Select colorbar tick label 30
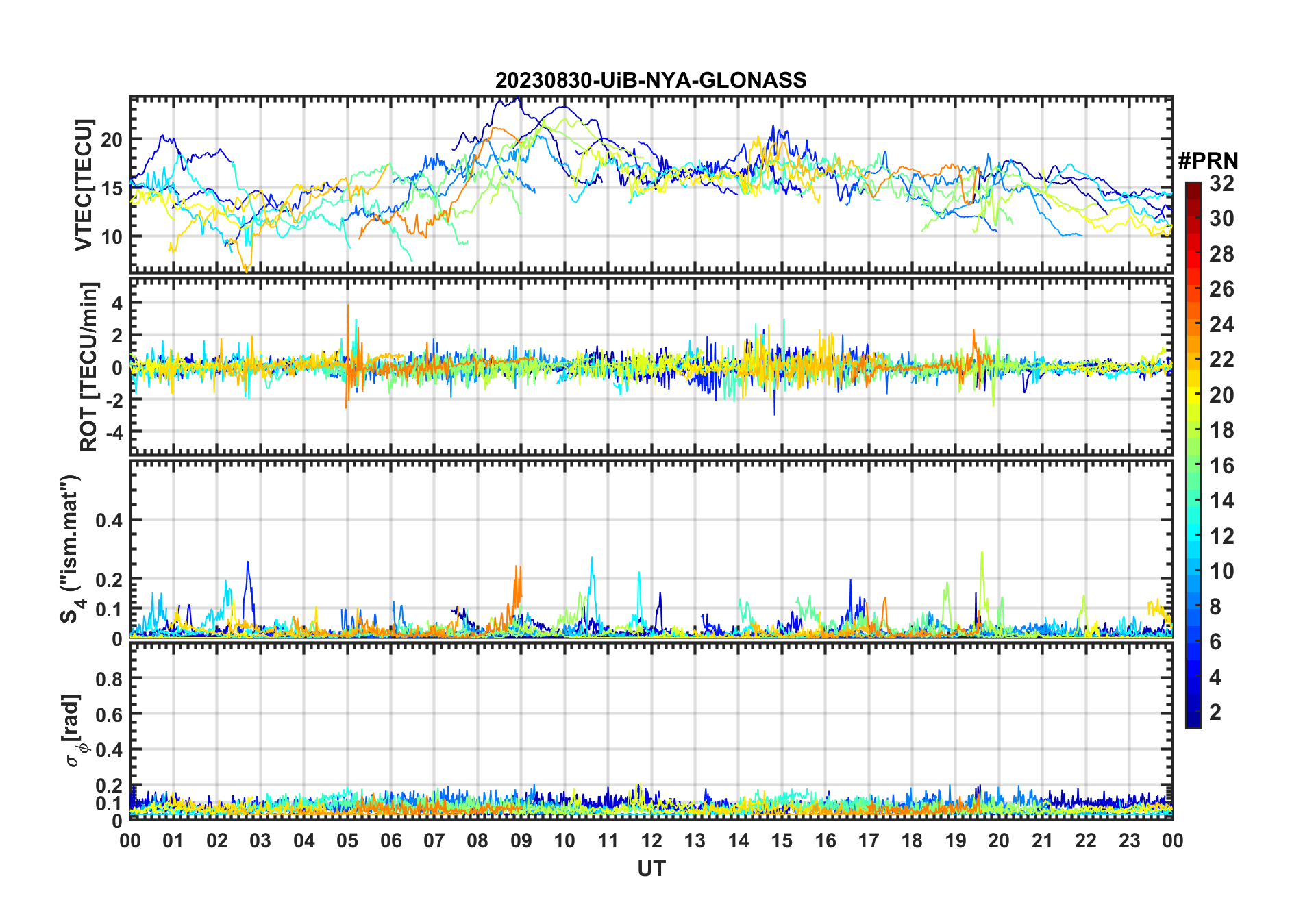Image resolution: width=1303 pixels, height=911 pixels. click(x=1221, y=219)
